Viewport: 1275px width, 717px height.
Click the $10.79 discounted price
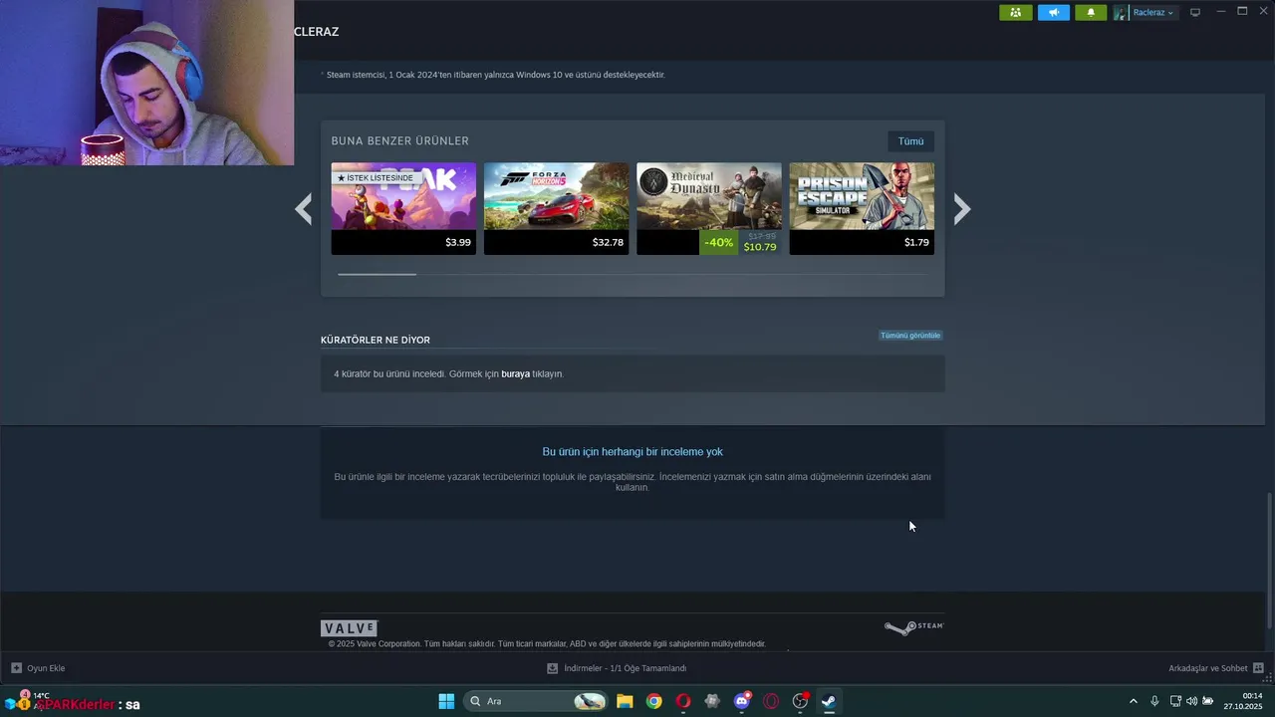coord(760,247)
